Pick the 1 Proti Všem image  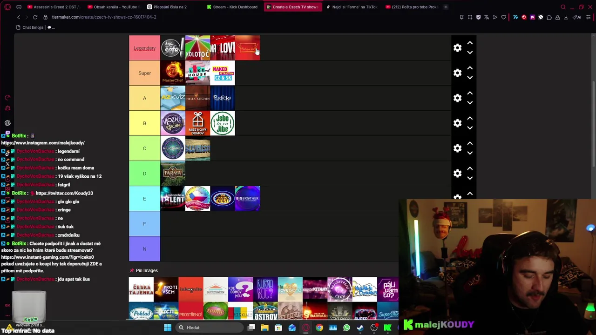[166, 289]
